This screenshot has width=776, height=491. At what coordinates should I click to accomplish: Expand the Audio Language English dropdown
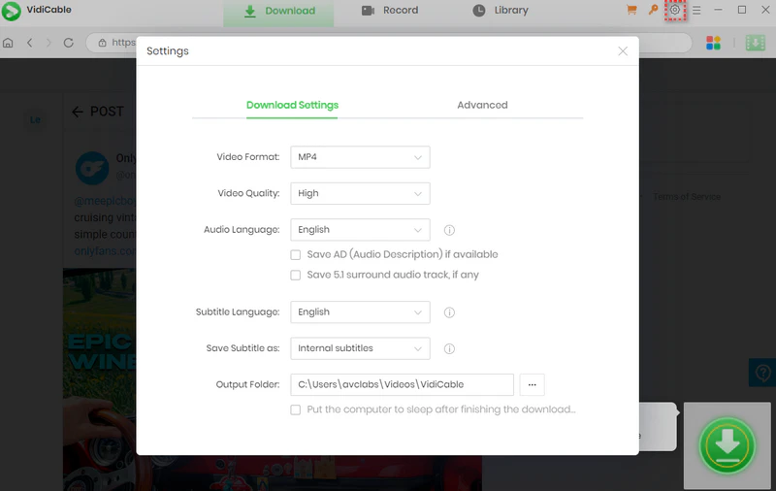[x=360, y=230]
